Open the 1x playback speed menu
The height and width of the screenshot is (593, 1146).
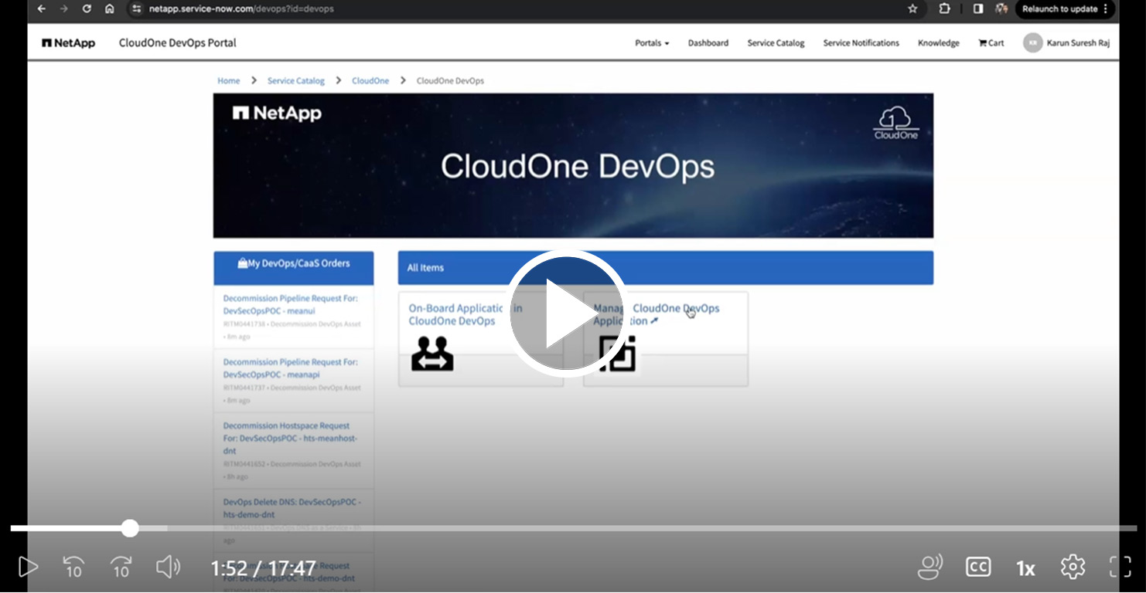pyautogui.click(x=1025, y=569)
